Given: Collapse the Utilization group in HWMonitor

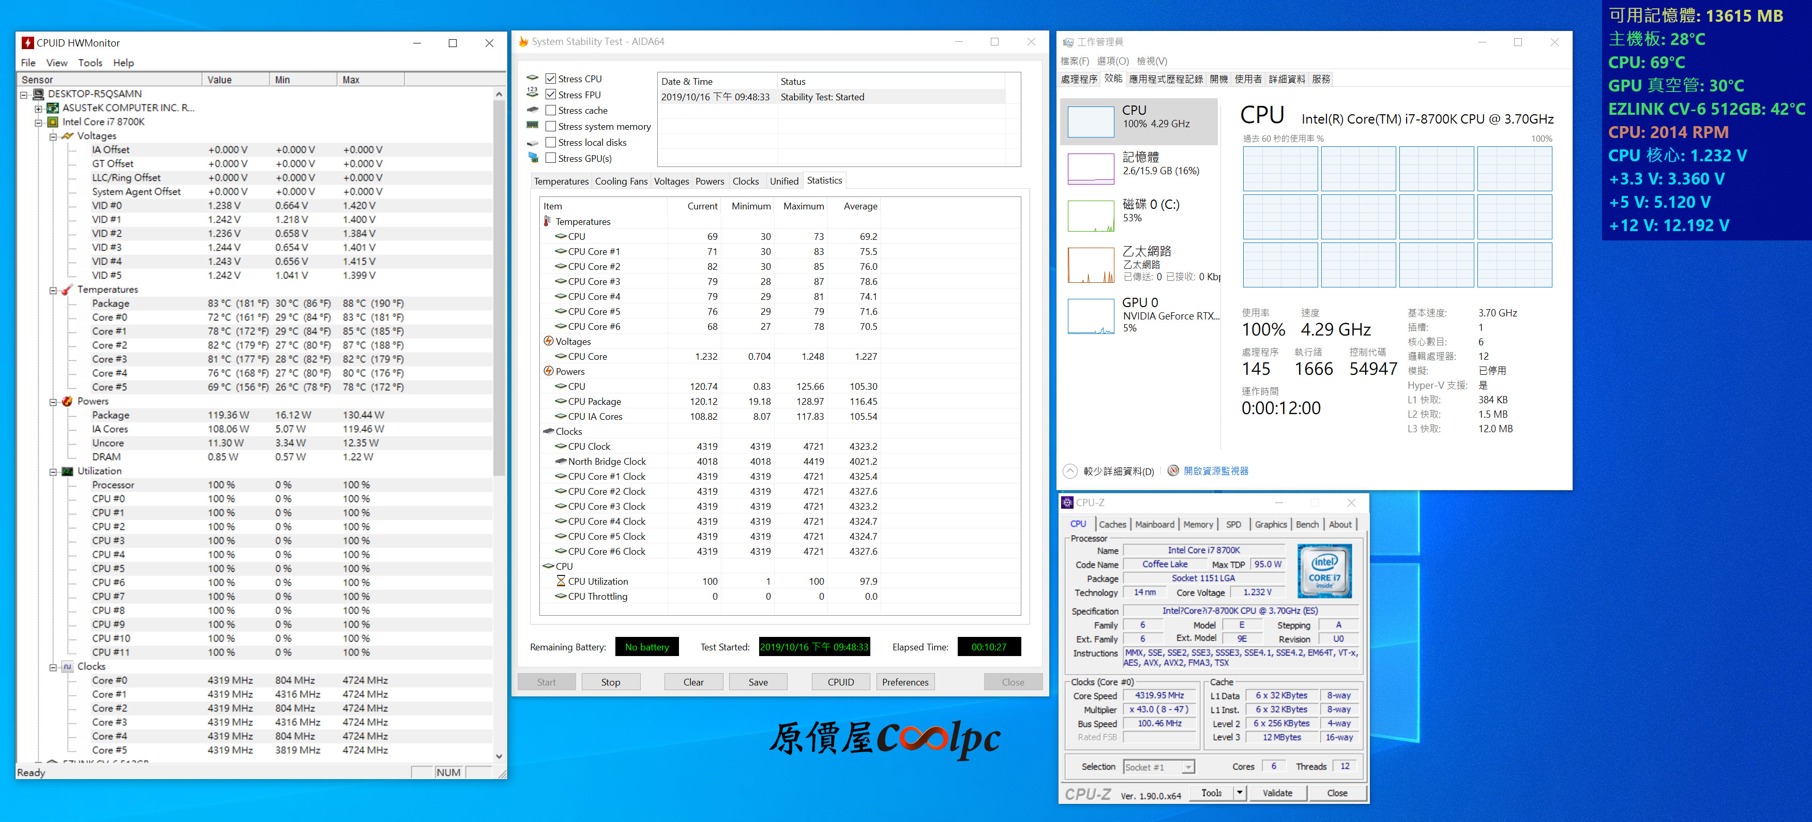Looking at the screenshot, I should tap(53, 472).
